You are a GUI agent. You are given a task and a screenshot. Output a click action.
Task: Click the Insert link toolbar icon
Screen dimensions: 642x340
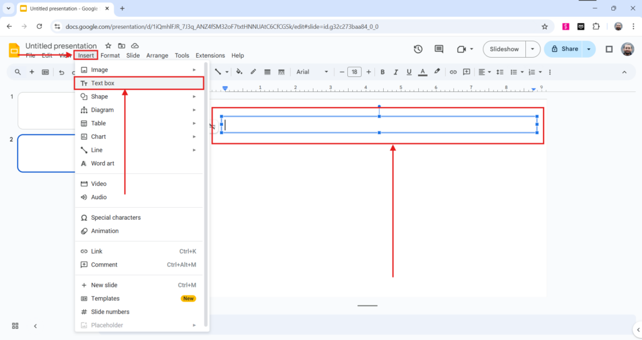coord(453,72)
